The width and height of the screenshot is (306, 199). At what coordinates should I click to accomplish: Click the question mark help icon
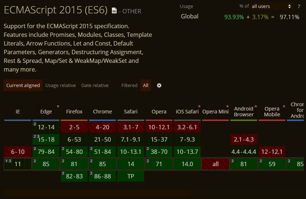click(x=299, y=6)
